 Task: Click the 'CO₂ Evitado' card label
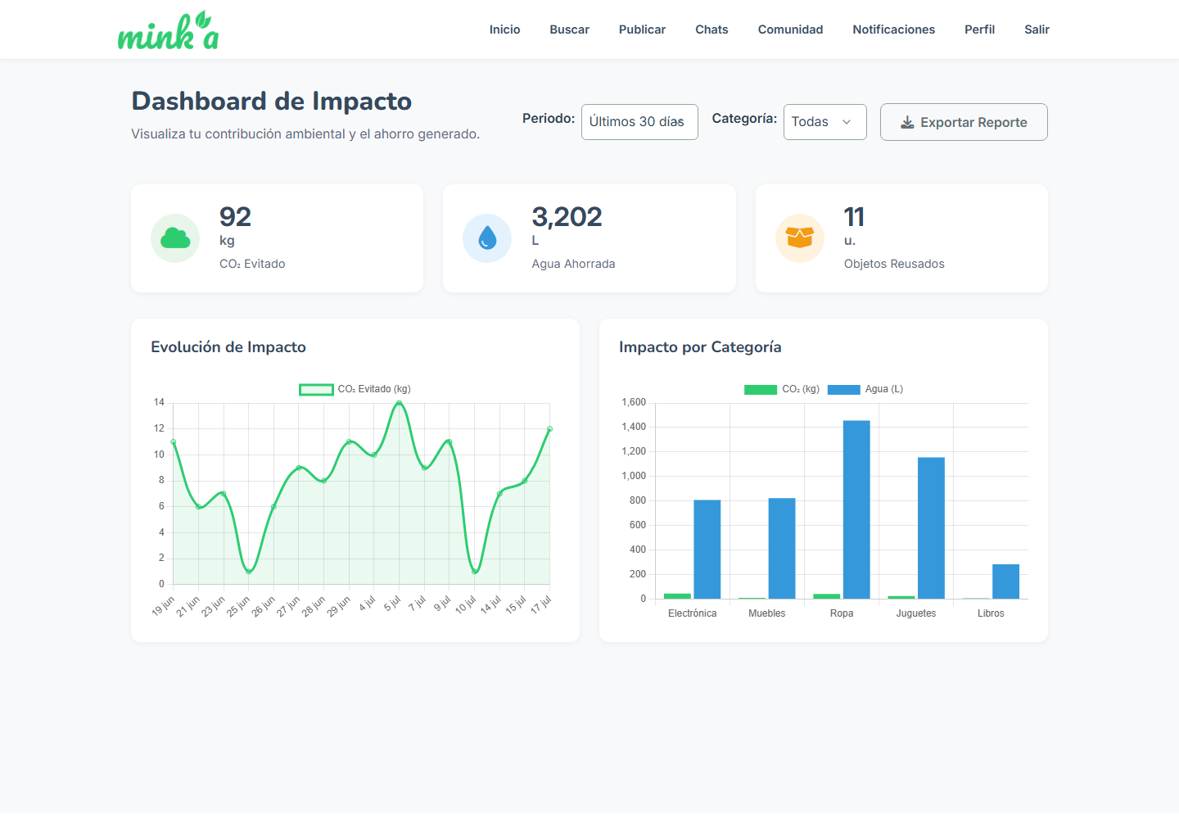point(252,264)
